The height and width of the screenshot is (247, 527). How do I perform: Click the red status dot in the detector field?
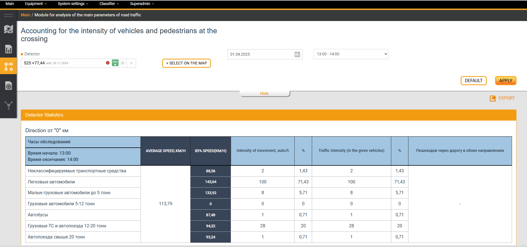[x=108, y=63]
